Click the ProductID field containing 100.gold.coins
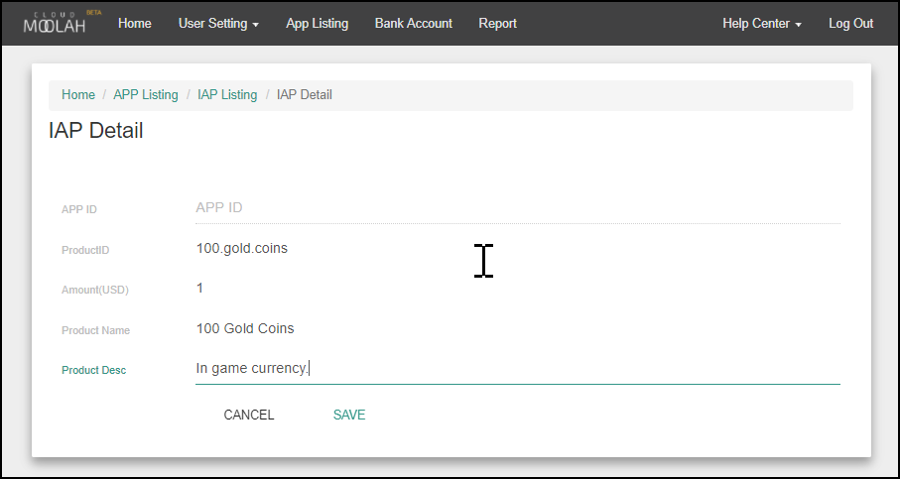 (516, 248)
